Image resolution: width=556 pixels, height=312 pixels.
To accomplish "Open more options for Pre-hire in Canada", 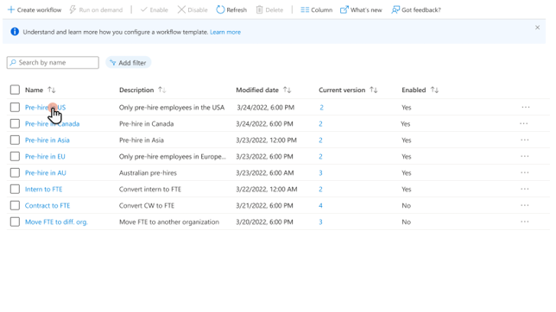I will 524,123.
